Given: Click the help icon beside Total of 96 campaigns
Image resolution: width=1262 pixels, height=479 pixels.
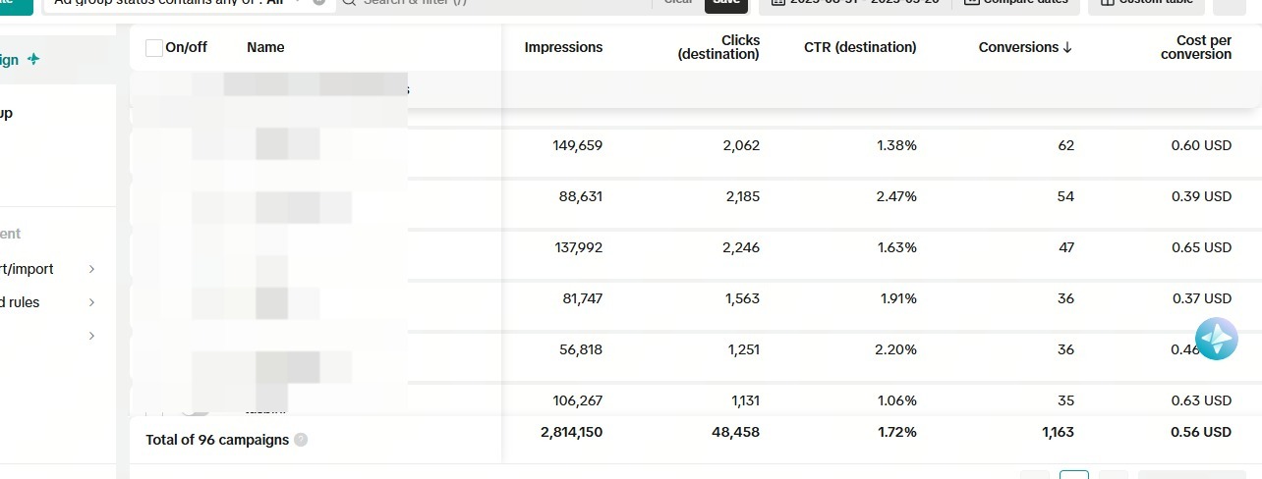Looking at the screenshot, I should [301, 440].
